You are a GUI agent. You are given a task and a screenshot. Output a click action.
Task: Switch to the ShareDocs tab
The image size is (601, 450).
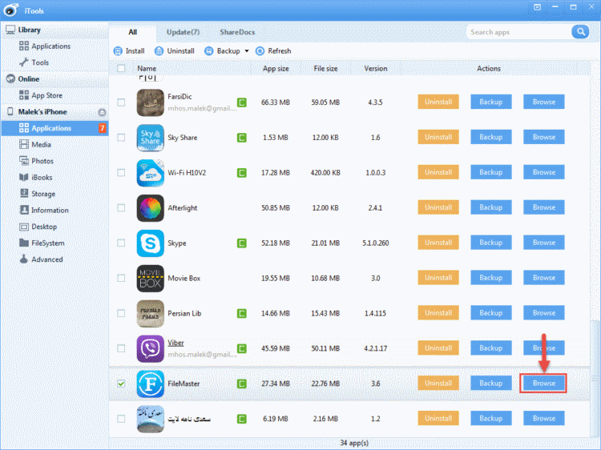coord(237,32)
